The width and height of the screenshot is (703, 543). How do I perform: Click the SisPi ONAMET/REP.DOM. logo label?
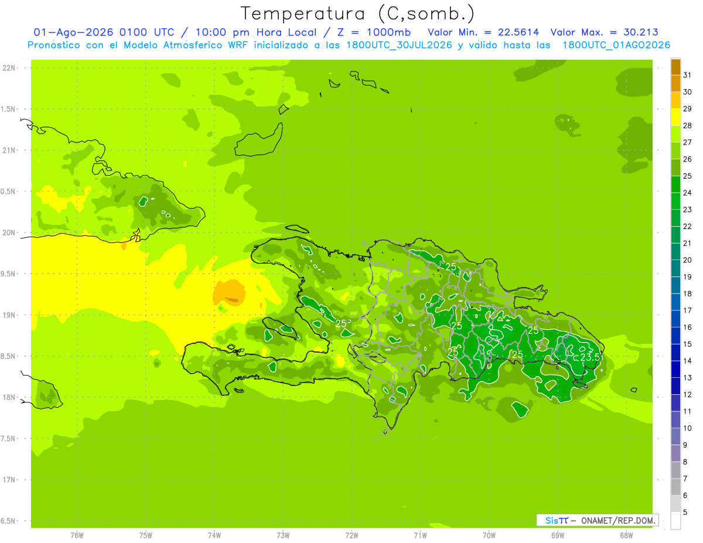pyautogui.click(x=596, y=520)
